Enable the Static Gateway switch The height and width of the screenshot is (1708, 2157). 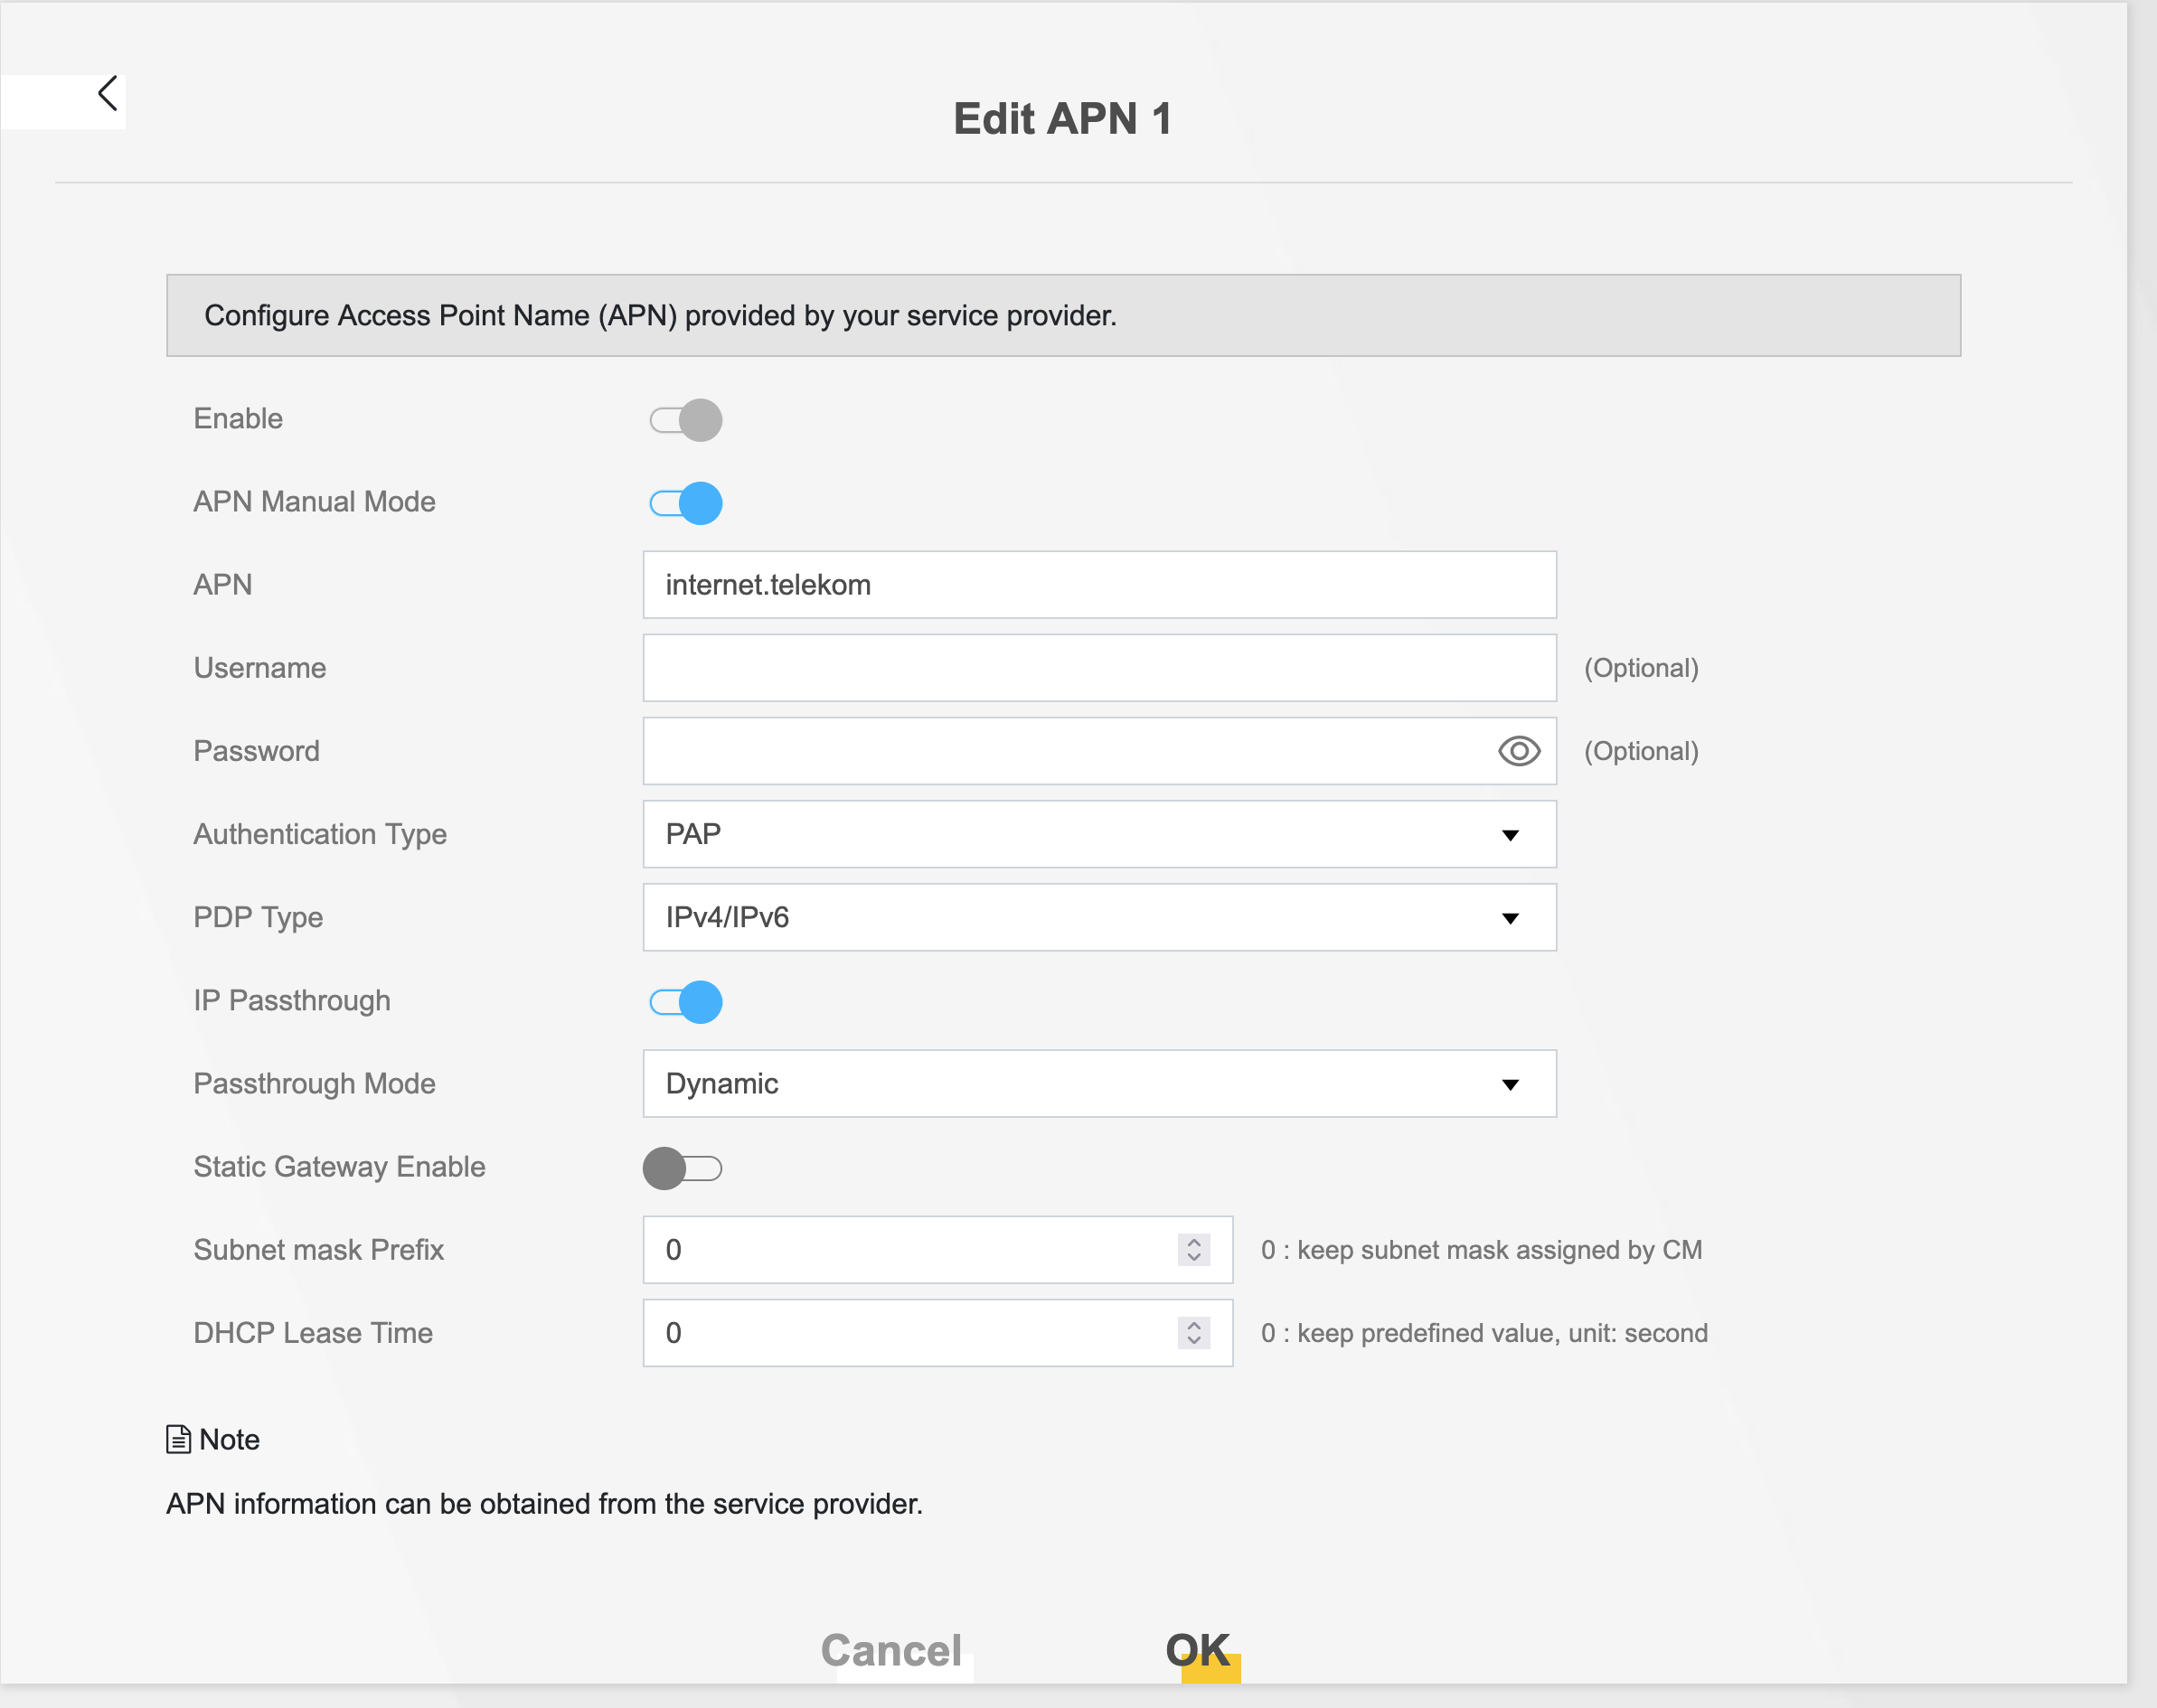point(683,1168)
